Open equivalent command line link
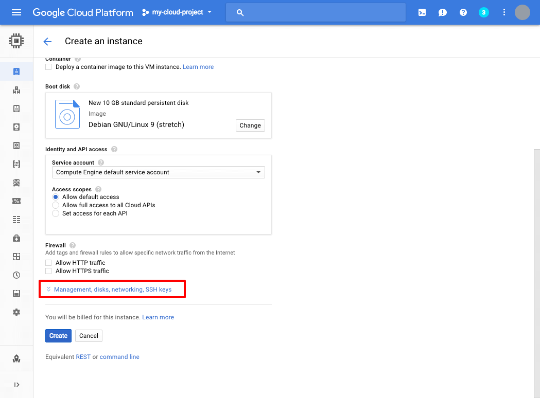 pos(119,357)
